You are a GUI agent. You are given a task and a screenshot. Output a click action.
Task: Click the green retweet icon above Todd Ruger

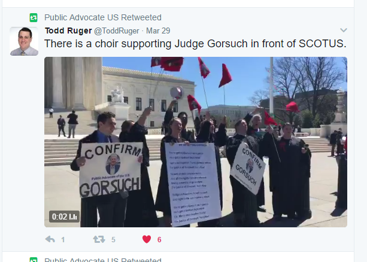coord(34,17)
